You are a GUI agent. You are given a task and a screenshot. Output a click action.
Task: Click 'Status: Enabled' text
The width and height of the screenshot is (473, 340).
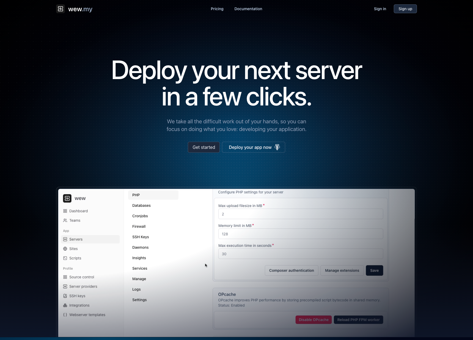pyautogui.click(x=231, y=305)
